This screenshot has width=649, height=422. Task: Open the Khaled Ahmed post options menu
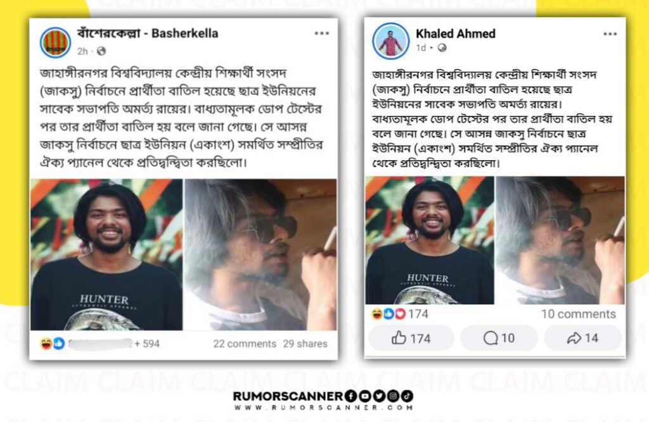[610, 34]
